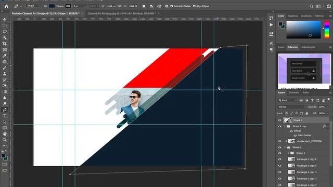The width and height of the screenshot is (333, 187).
Task: Select the Clone Stamp tool
Action: [5, 74]
